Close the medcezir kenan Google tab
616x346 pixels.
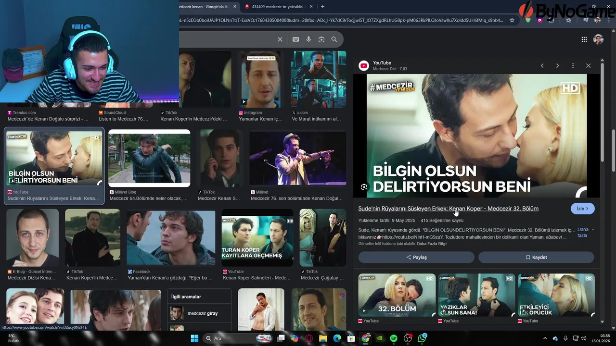(235, 6)
